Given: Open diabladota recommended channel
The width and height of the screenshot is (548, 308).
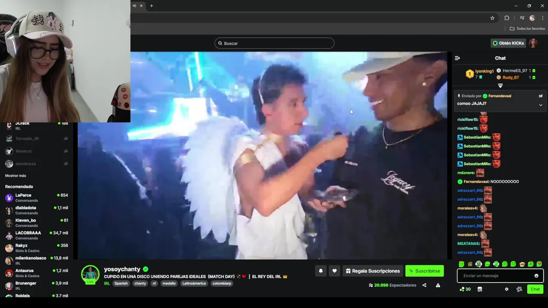Looking at the screenshot, I should click(36, 210).
